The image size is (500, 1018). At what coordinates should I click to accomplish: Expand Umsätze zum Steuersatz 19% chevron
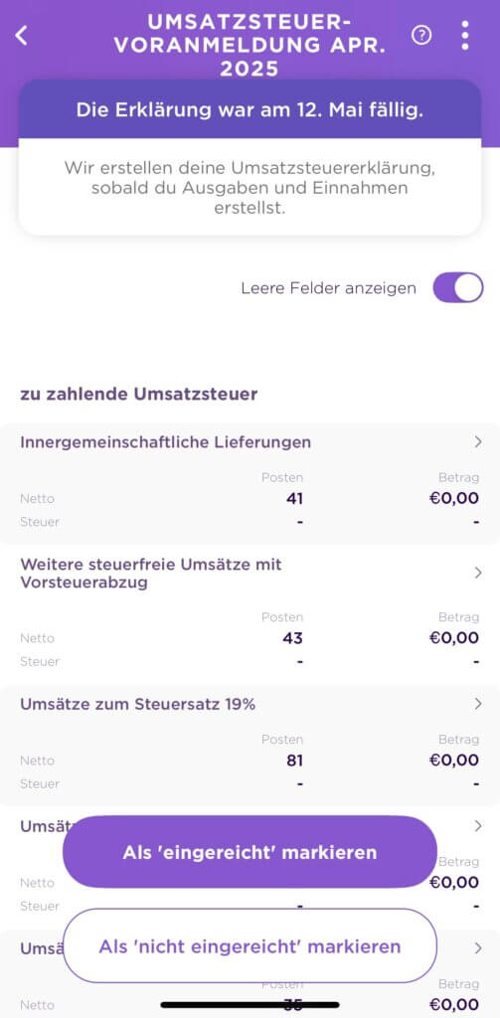[478, 704]
